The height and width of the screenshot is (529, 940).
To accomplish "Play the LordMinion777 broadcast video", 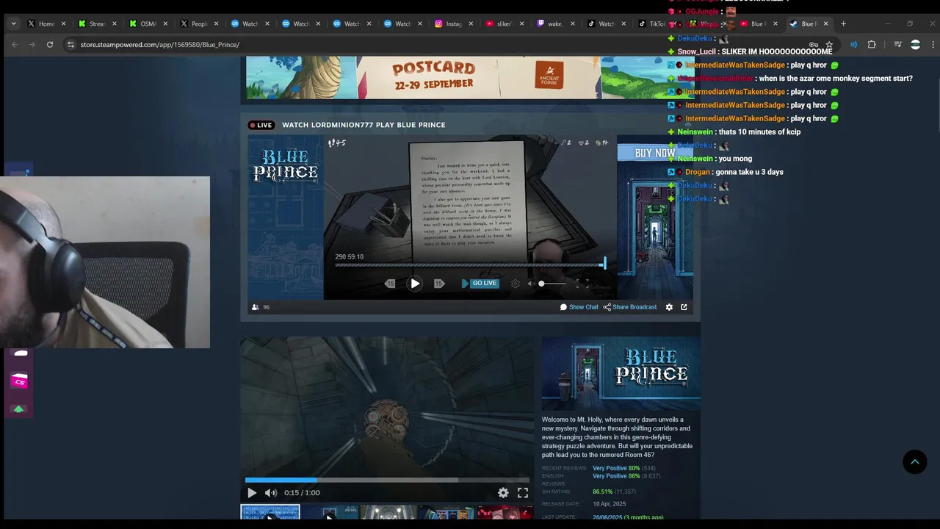I will click(x=415, y=284).
